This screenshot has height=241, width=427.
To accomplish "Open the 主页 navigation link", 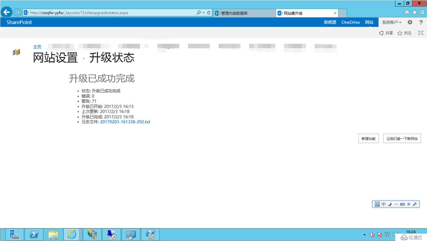I will click(x=37, y=47).
